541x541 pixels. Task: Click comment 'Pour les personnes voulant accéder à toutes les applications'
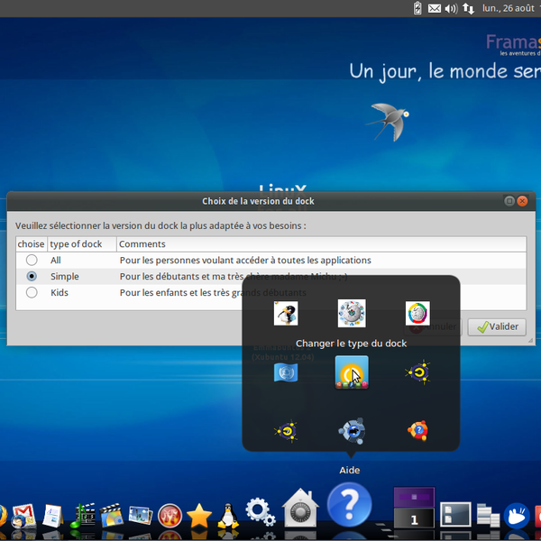point(245,261)
